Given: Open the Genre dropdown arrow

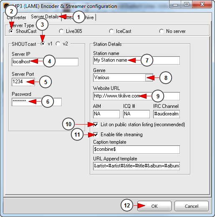Looking at the screenshot, I should [x=149, y=77].
